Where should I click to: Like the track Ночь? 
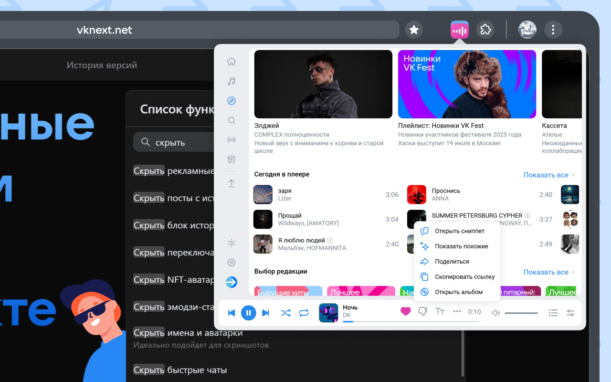point(405,311)
